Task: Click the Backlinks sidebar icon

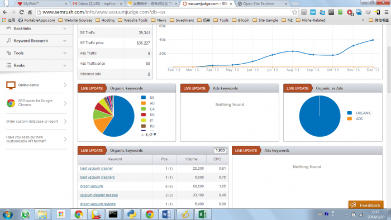Action: [x=9, y=28]
